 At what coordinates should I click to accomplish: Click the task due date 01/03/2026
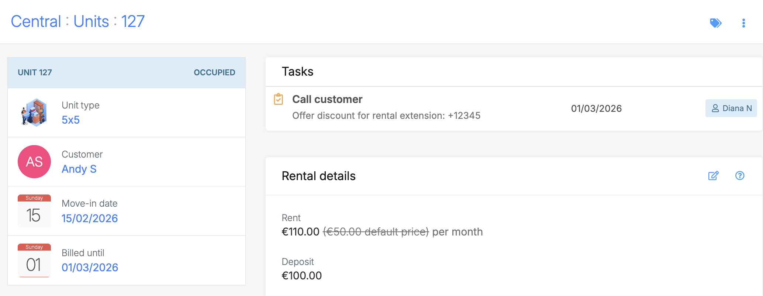pyautogui.click(x=596, y=109)
